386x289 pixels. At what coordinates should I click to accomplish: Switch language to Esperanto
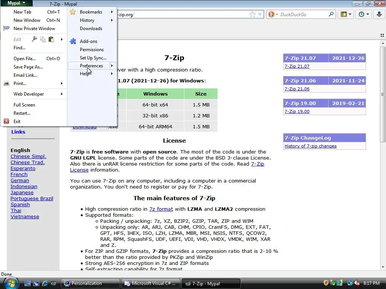(x=23, y=168)
